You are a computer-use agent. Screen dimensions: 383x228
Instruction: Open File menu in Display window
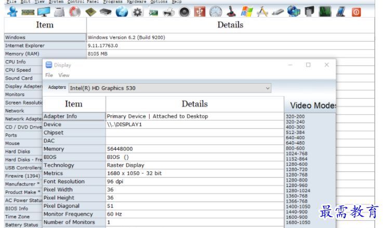click(49, 75)
